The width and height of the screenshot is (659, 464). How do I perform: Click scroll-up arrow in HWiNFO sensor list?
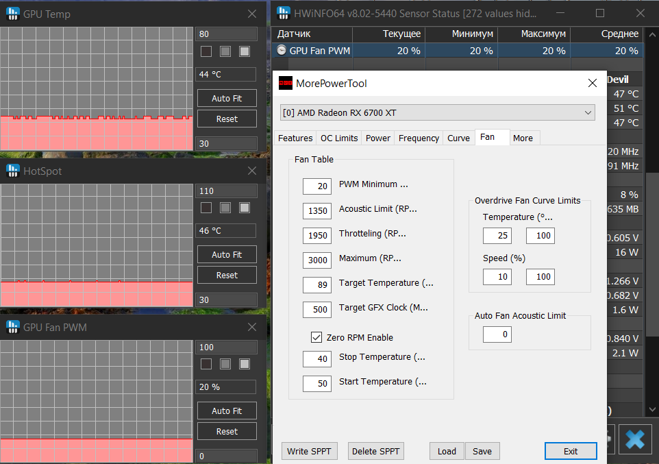[x=652, y=34]
